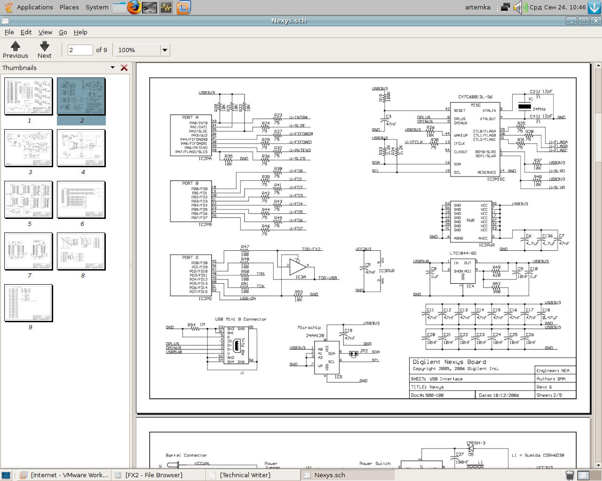Screen dimensions: 602x481
Task: Open the Help menu
Action: (x=80, y=32)
